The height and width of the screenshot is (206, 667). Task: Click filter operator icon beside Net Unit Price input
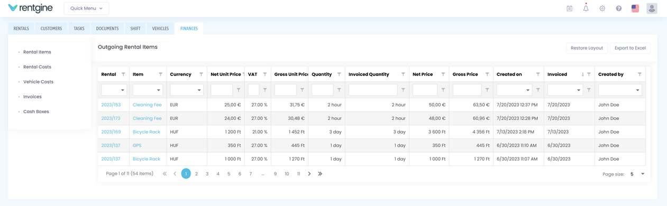click(239, 90)
